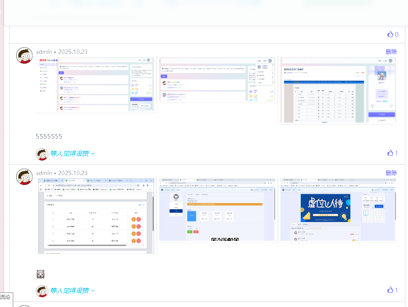Click small liker avatar under the bear emoji comment
This screenshot has height=307, width=408.
[x=42, y=291]
